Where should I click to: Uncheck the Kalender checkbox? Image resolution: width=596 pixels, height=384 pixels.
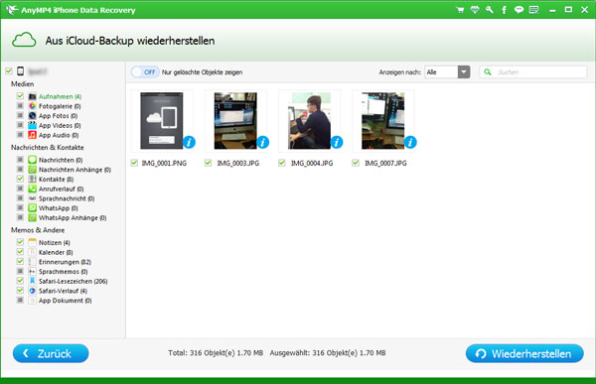point(20,252)
